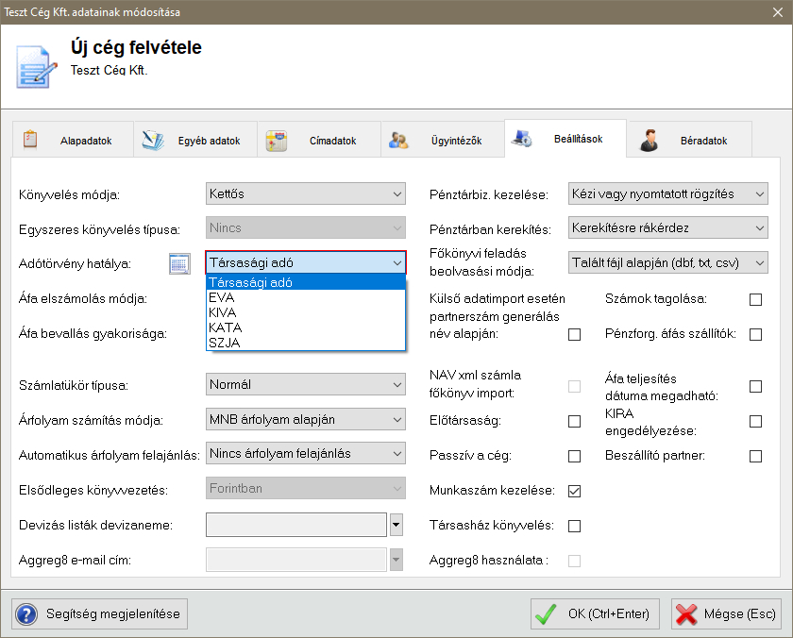Image resolution: width=793 pixels, height=638 pixels.
Task: Choose KIVA in the tax law list
Action: 222,312
